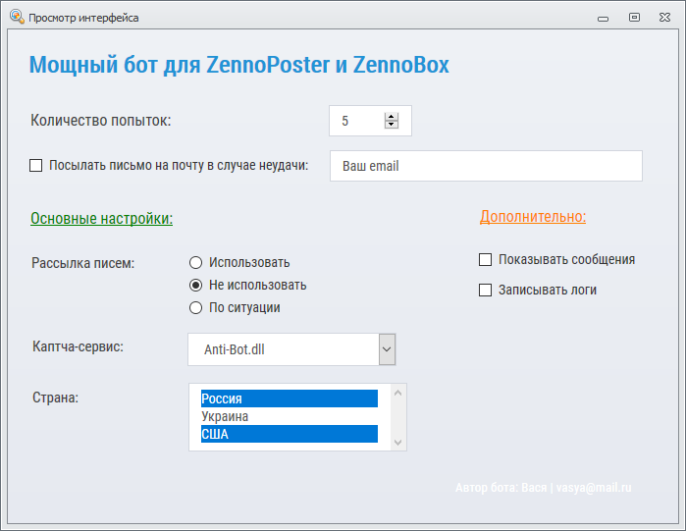Select 'Украина' in the country list
This screenshot has height=531, width=686.
pos(290,416)
